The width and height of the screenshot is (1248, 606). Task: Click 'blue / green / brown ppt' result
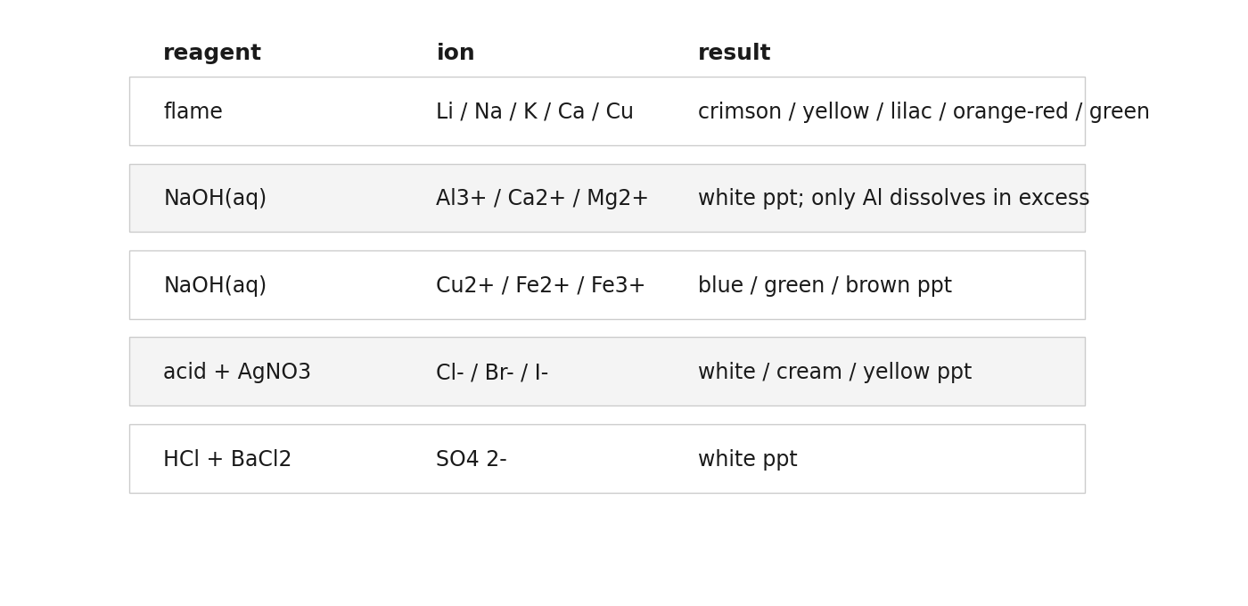(825, 285)
